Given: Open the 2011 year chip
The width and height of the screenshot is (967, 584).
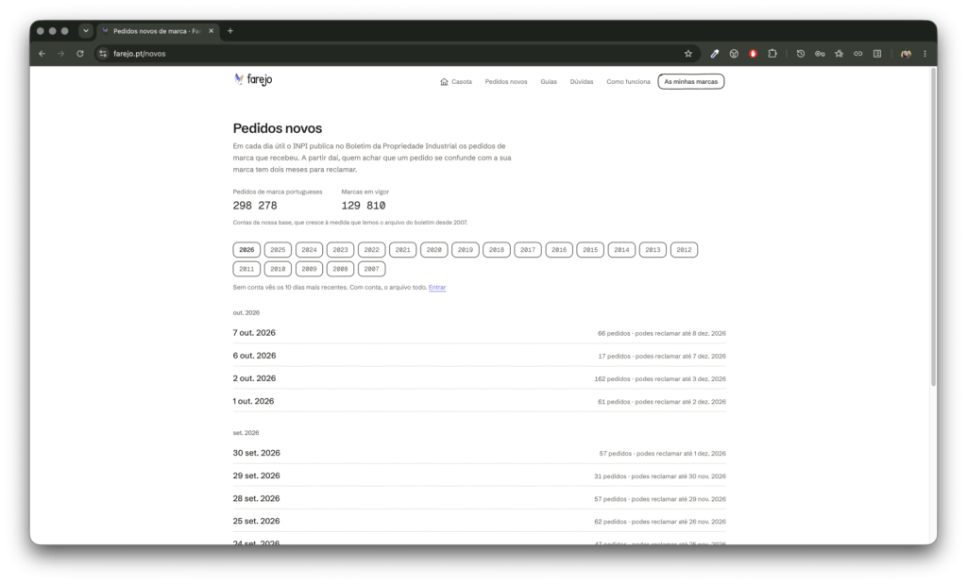Looking at the screenshot, I should point(246,269).
